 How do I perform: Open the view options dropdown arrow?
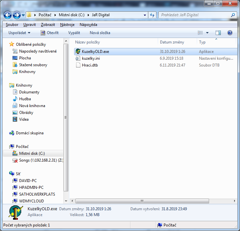pos(207,33)
